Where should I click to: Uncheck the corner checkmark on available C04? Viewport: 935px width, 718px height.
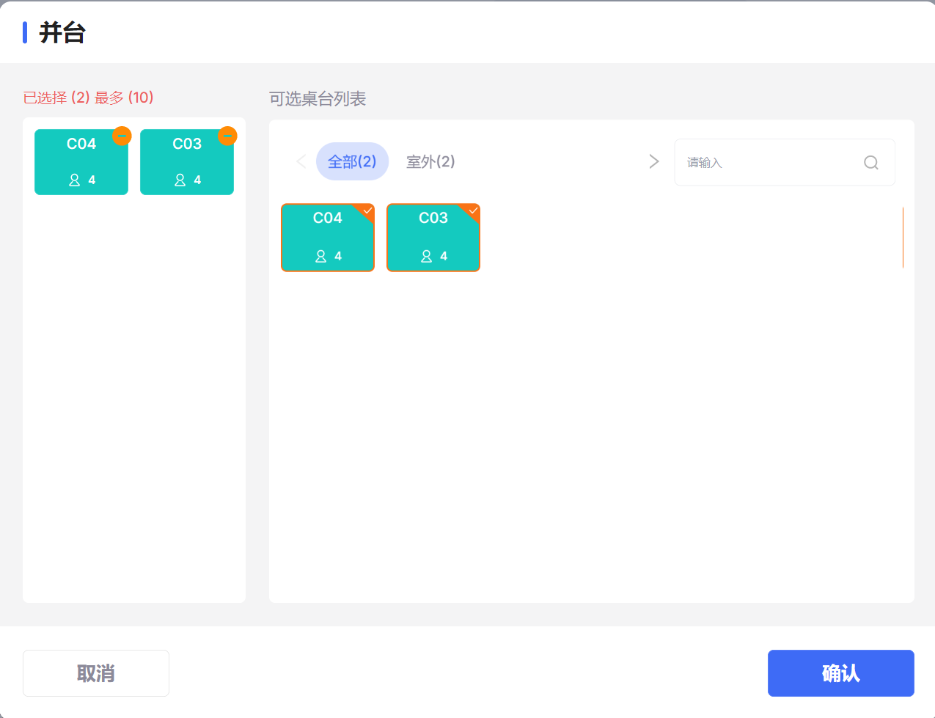368,210
